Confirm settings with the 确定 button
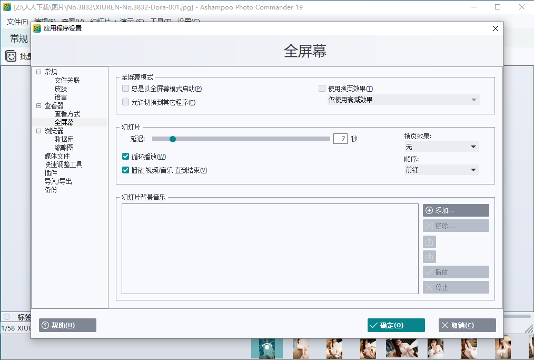The height and width of the screenshot is (360, 534). (x=395, y=325)
